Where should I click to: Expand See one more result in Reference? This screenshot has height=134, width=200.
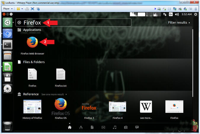(x=54, y=95)
